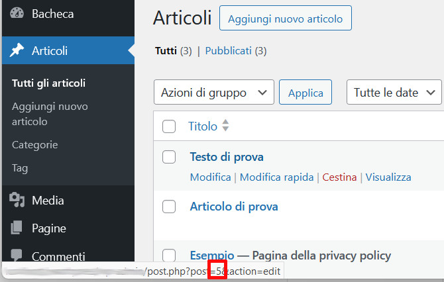
Task: Sort by Titolo using sort arrows
Action: [x=225, y=125]
